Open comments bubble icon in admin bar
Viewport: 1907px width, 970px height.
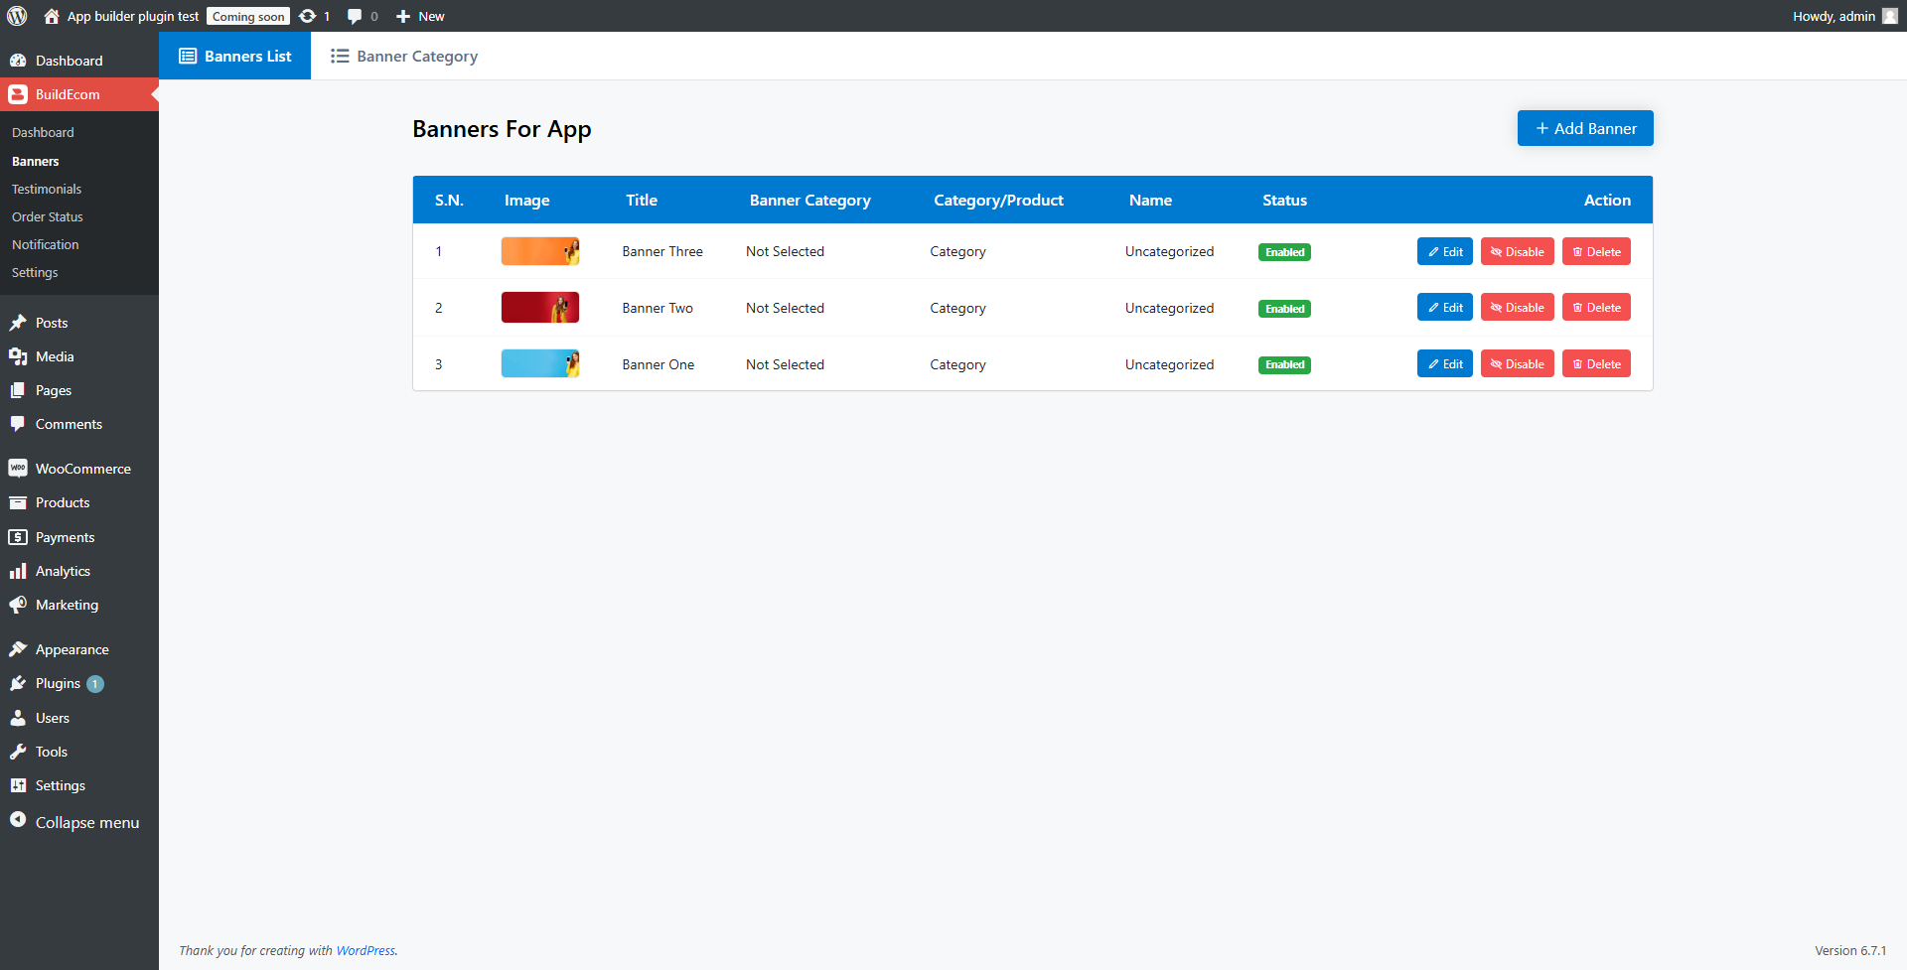click(x=355, y=16)
